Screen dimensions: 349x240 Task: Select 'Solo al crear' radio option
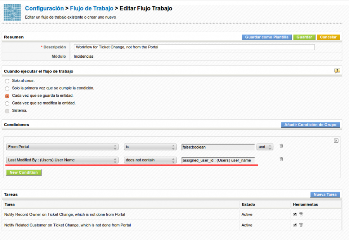click(x=7, y=81)
